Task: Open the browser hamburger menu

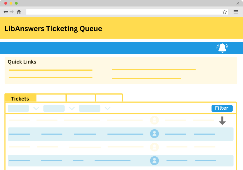Action: (236, 12)
